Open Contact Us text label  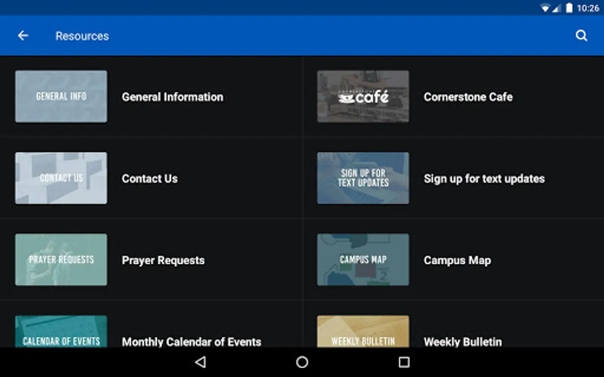[150, 178]
